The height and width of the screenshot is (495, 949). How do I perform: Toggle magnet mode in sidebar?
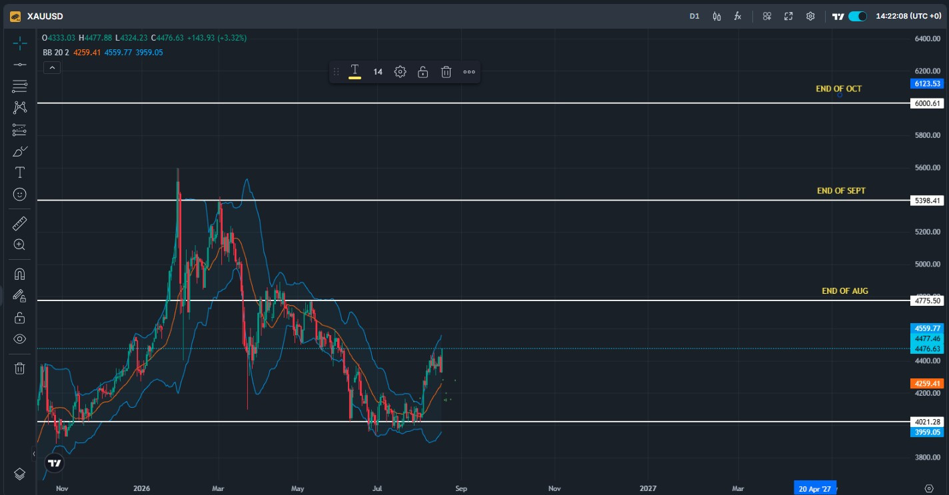coord(20,274)
